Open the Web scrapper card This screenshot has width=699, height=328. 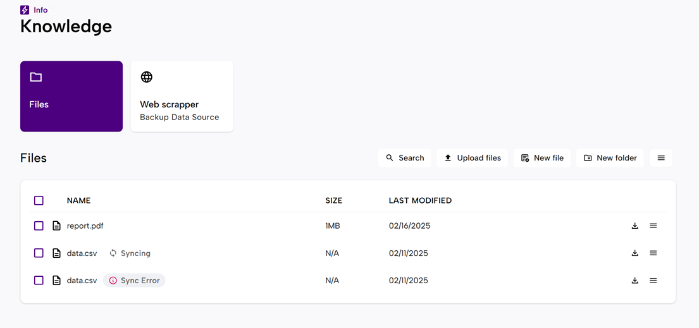pos(182,96)
